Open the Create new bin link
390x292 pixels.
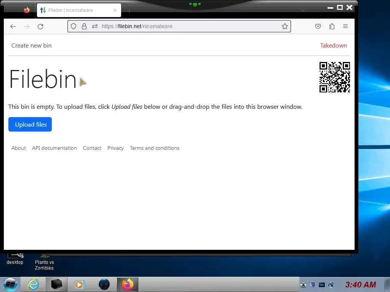click(31, 46)
